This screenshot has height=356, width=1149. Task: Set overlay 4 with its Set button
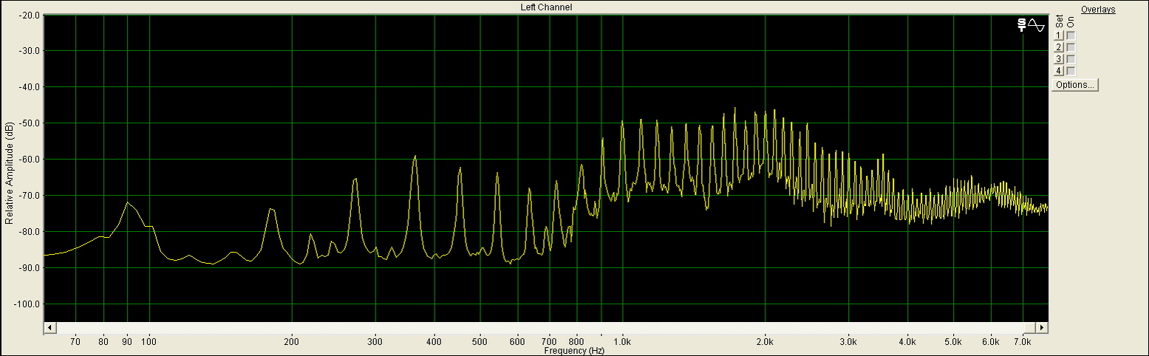coord(1059,71)
